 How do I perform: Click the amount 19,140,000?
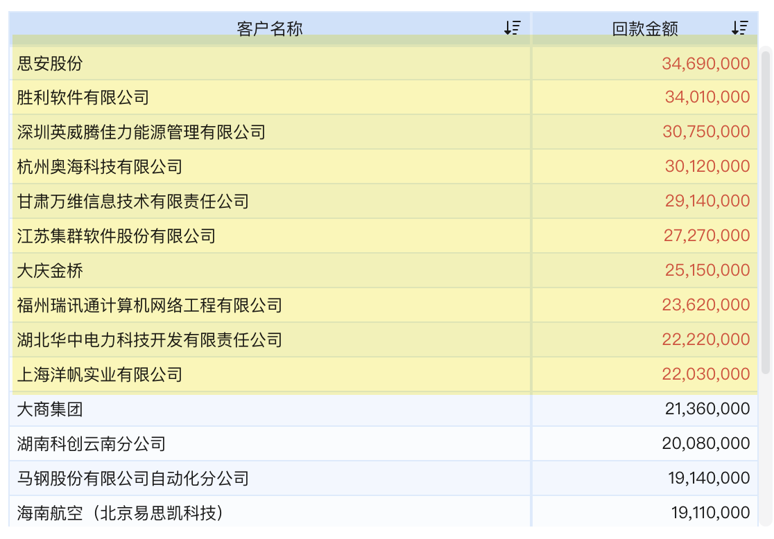pyautogui.click(x=709, y=477)
